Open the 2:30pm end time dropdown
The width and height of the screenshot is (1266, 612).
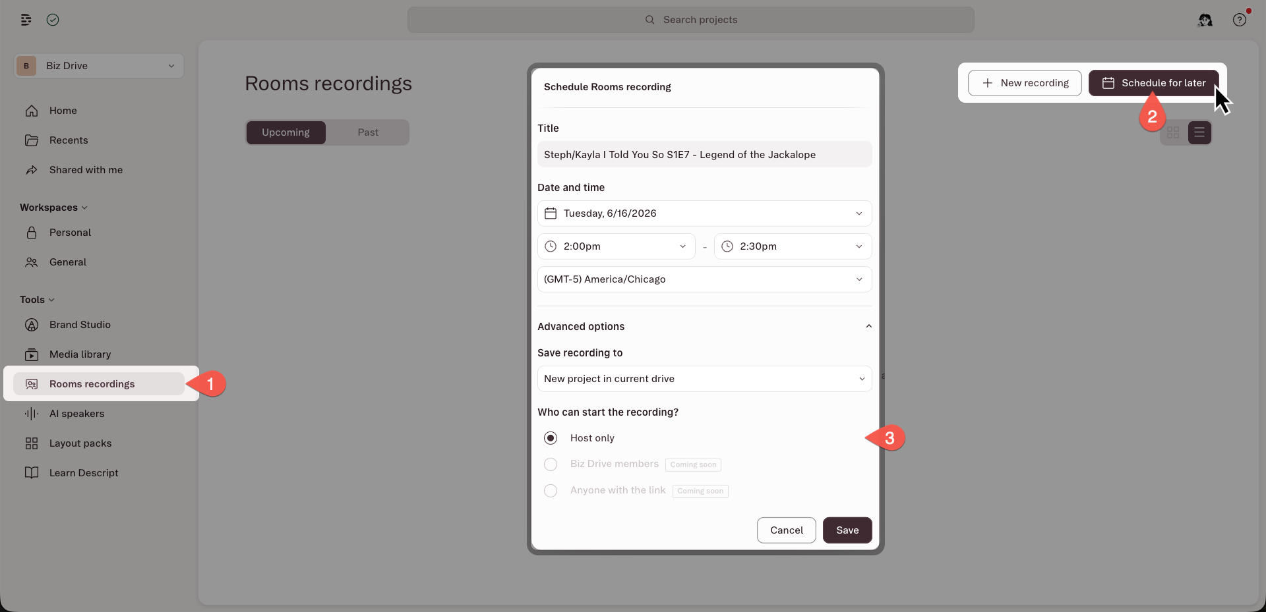[793, 246]
